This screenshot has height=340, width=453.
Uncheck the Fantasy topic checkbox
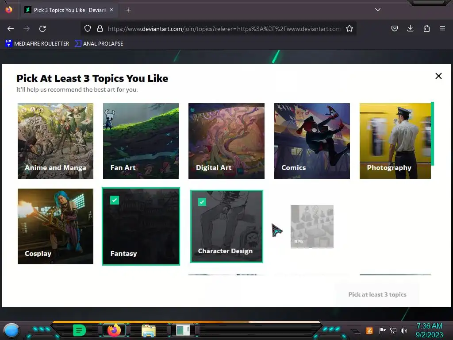pos(115,200)
